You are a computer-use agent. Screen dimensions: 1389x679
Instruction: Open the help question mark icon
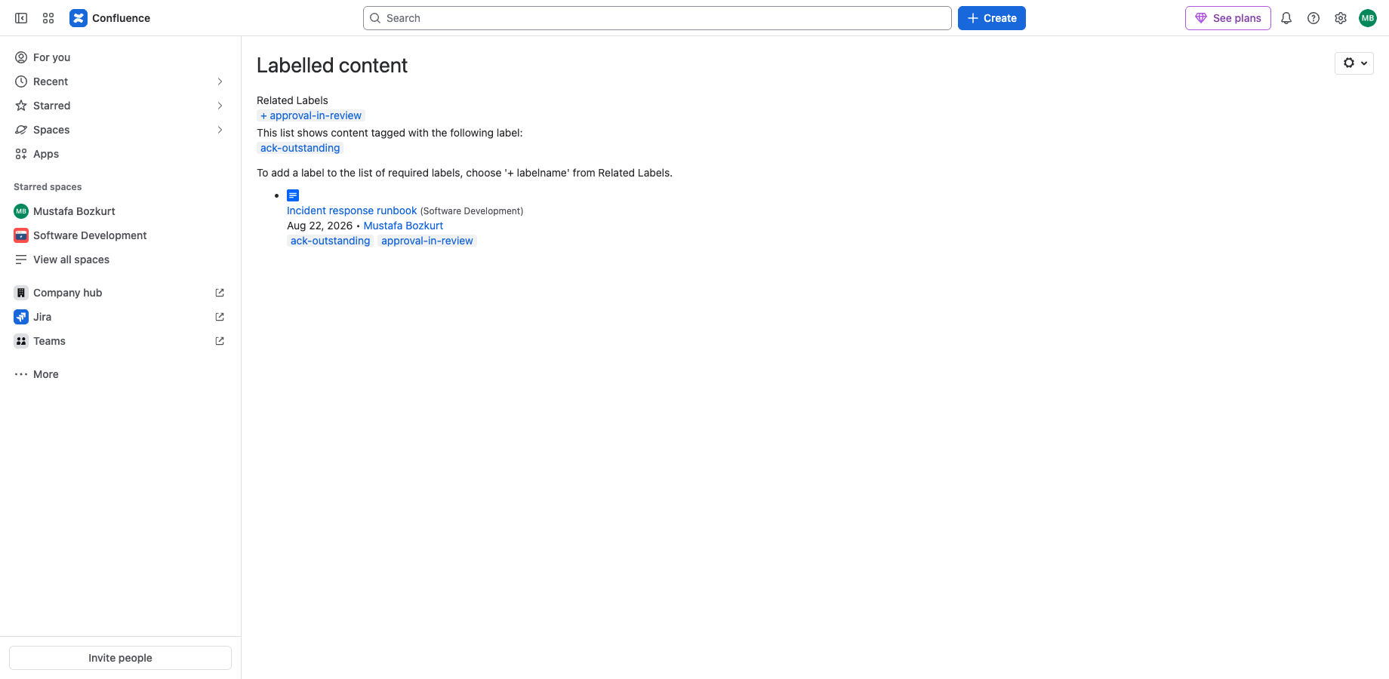click(1314, 18)
